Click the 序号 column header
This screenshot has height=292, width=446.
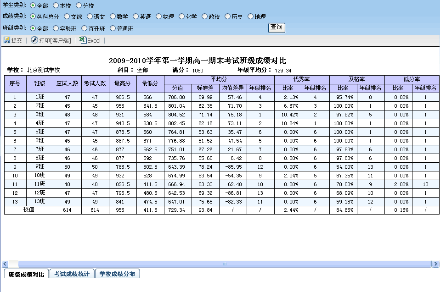click(15, 84)
